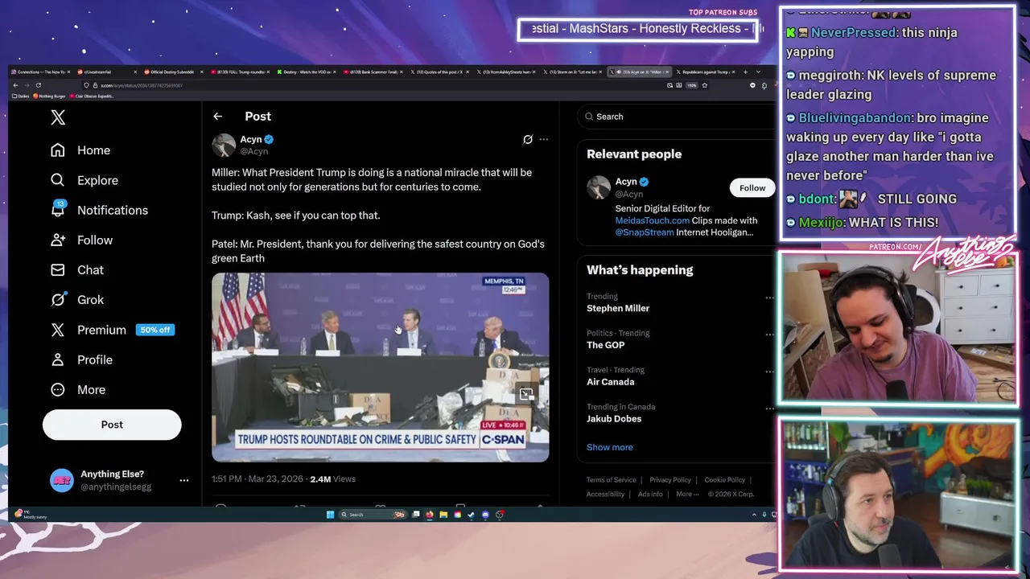Open the Anything Else? account switcher dots
The image size is (1030, 579).
(x=184, y=480)
